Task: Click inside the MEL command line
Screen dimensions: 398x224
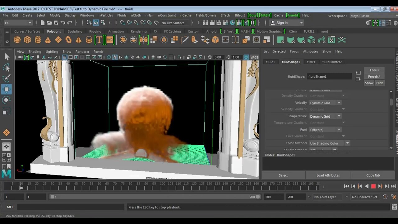Action: point(72,207)
